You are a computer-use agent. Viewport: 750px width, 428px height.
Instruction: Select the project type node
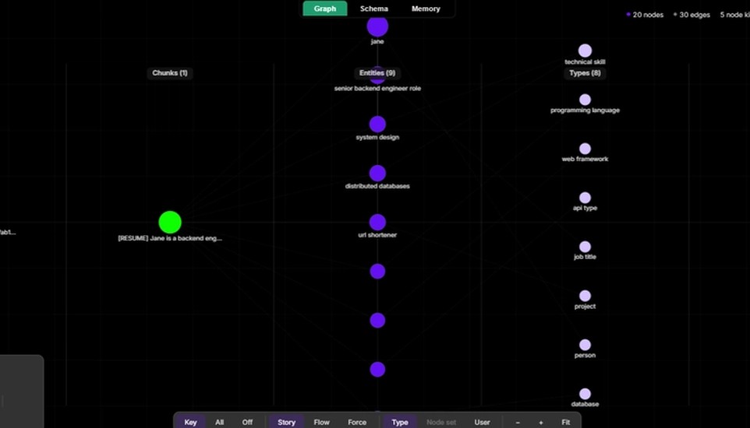click(585, 296)
